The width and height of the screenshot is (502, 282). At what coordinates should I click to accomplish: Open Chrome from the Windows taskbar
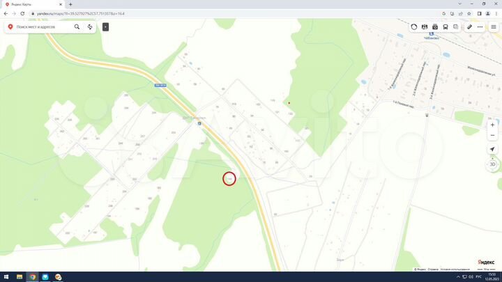[32, 277]
